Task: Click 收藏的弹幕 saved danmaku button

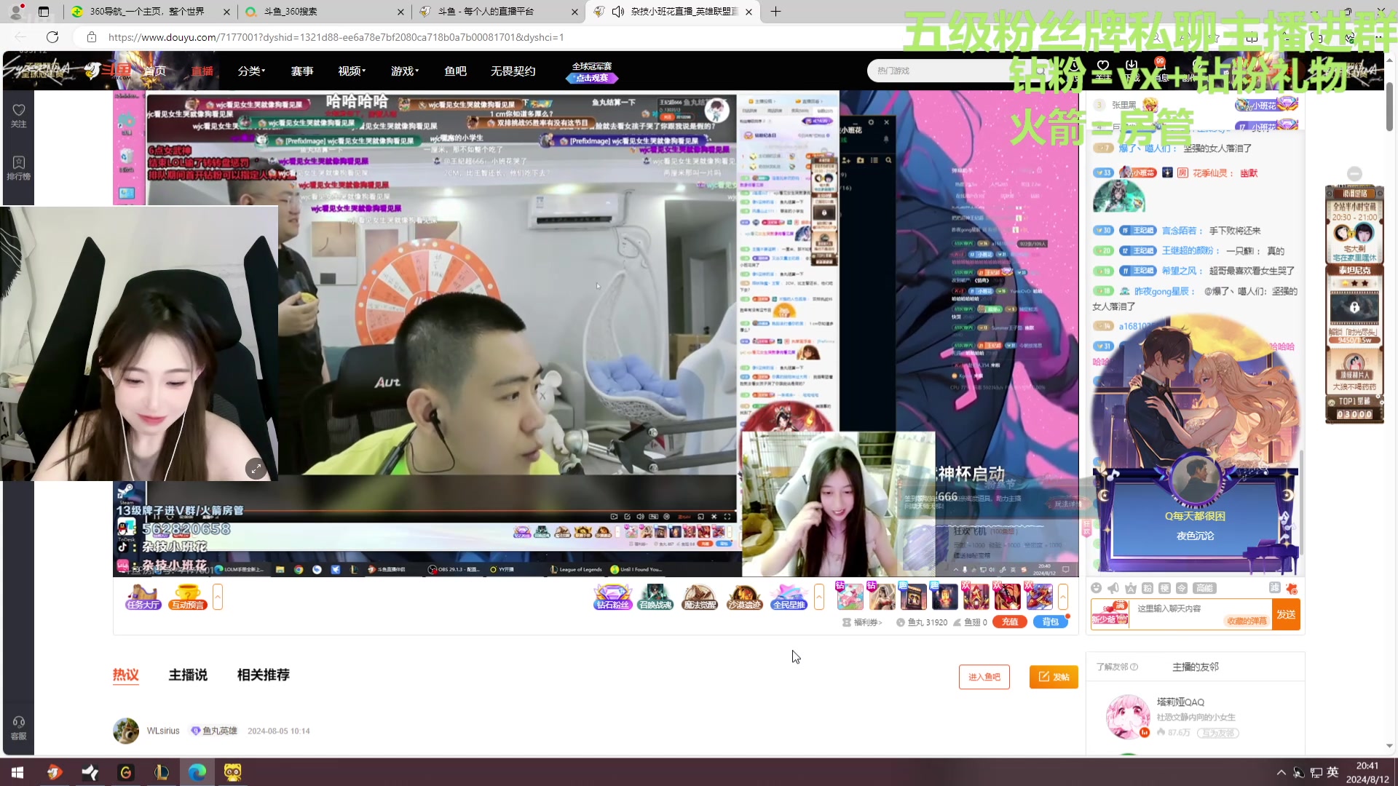Action: click(1247, 621)
